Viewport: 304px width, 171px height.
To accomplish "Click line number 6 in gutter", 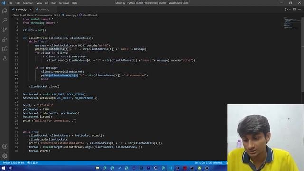I will (17, 38).
